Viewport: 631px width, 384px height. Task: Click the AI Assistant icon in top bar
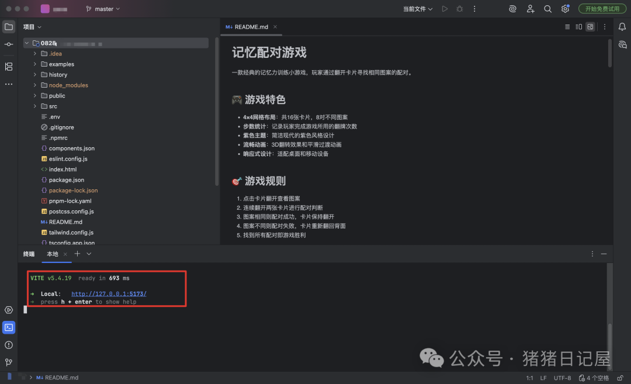pyautogui.click(x=512, y=9)
